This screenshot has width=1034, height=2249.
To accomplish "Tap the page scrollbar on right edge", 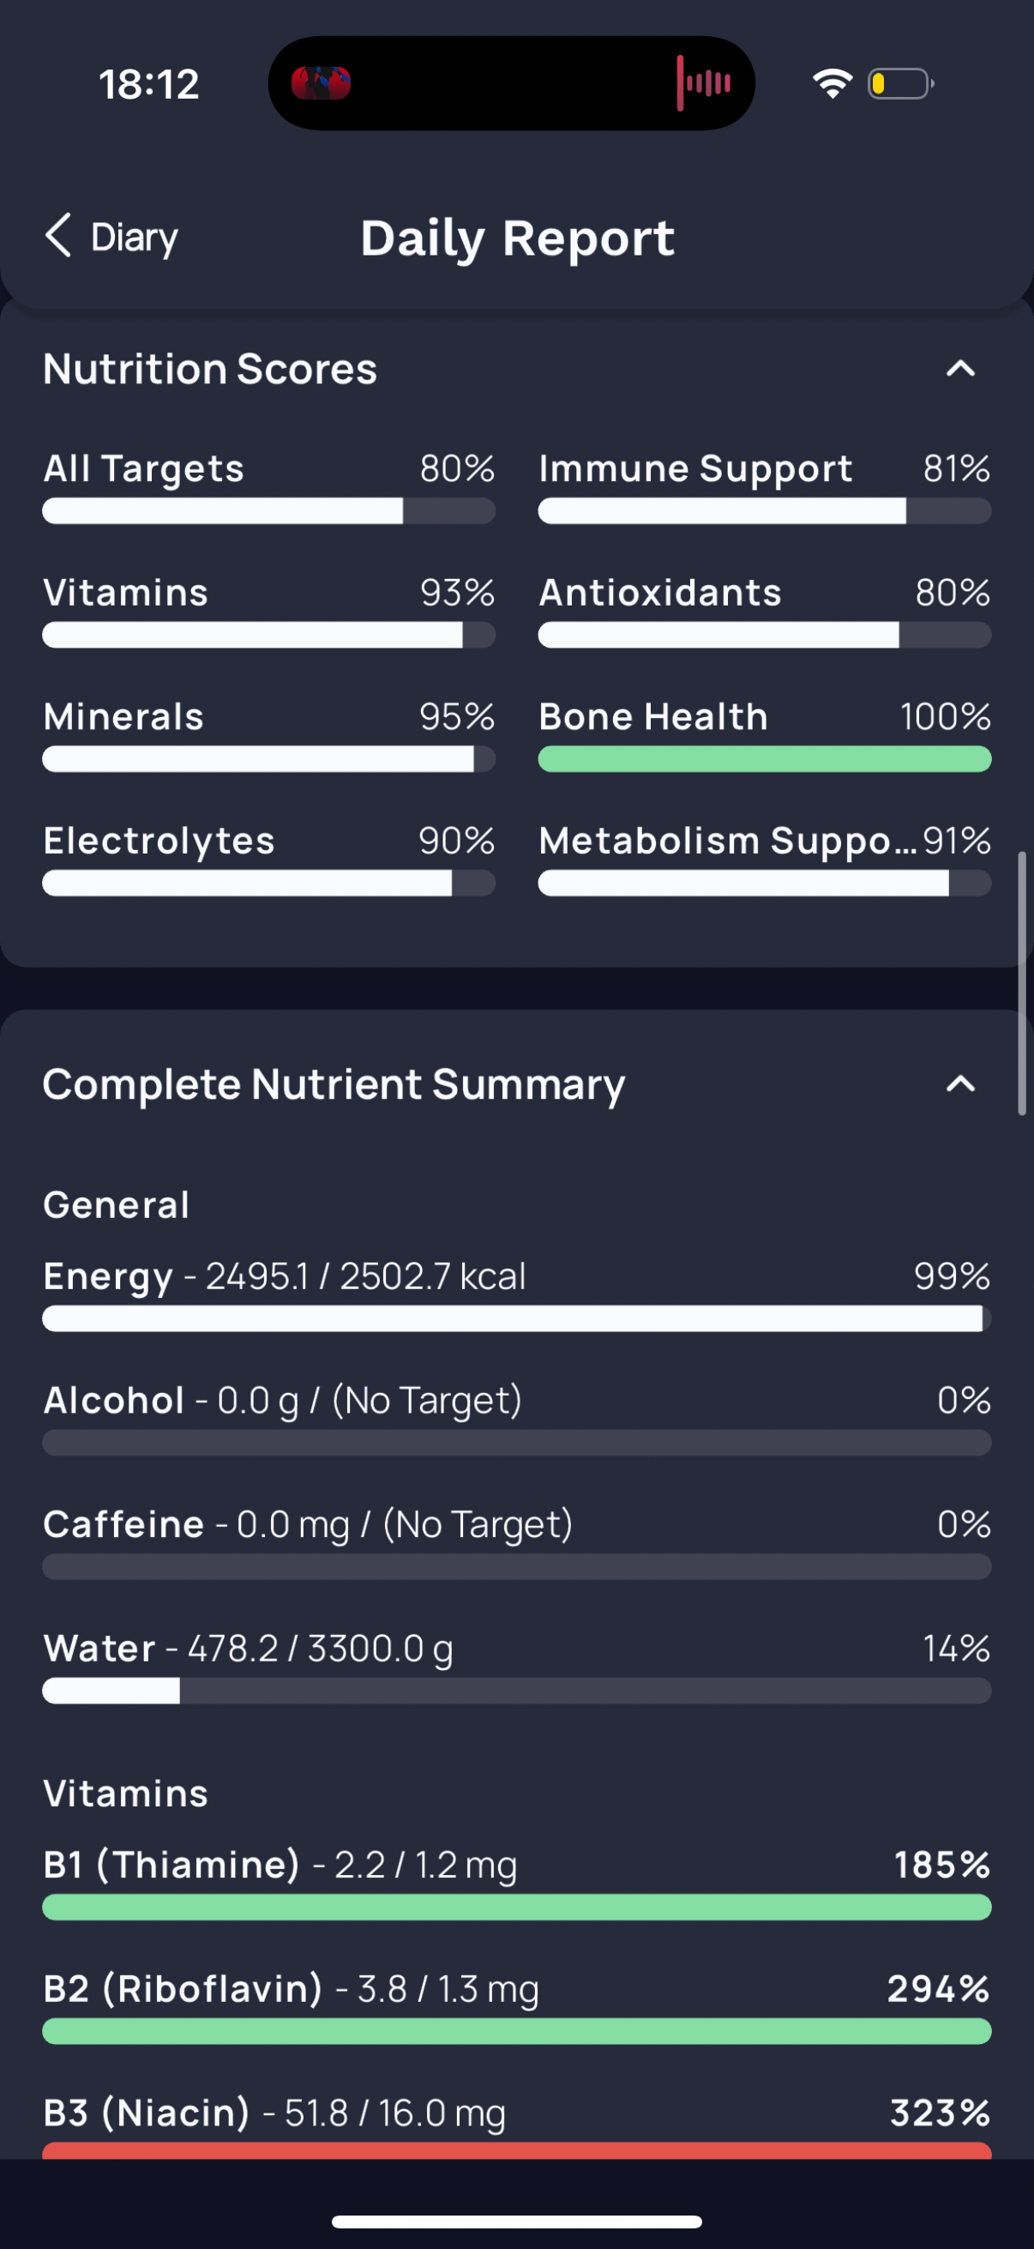I will tap(1022, 984).
